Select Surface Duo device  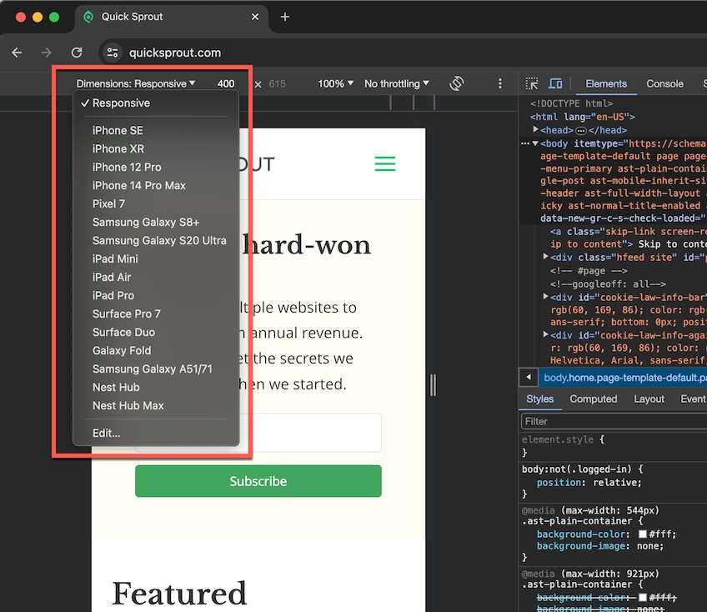click(156, 332)
